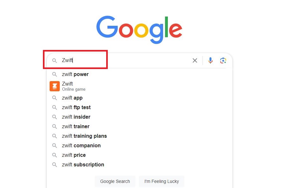Click the microphone icon for voice search
282x188 pixels.
click(210, 60)
